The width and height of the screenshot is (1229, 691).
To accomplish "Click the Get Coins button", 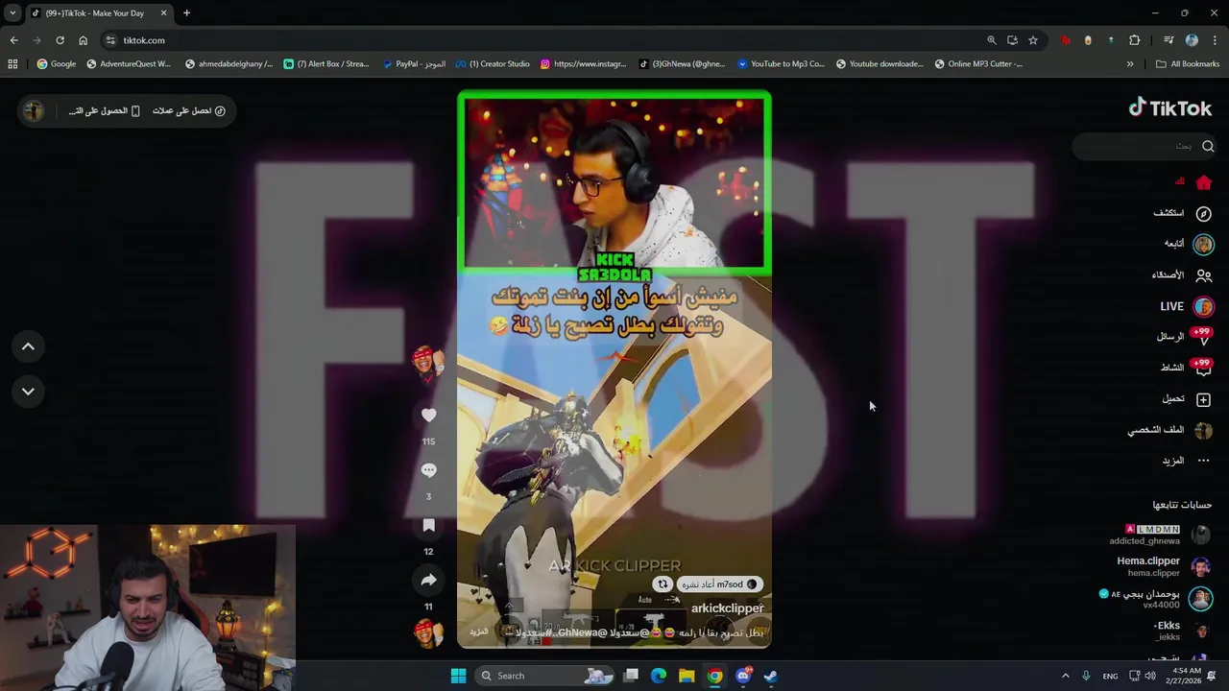I will (188, 111).
